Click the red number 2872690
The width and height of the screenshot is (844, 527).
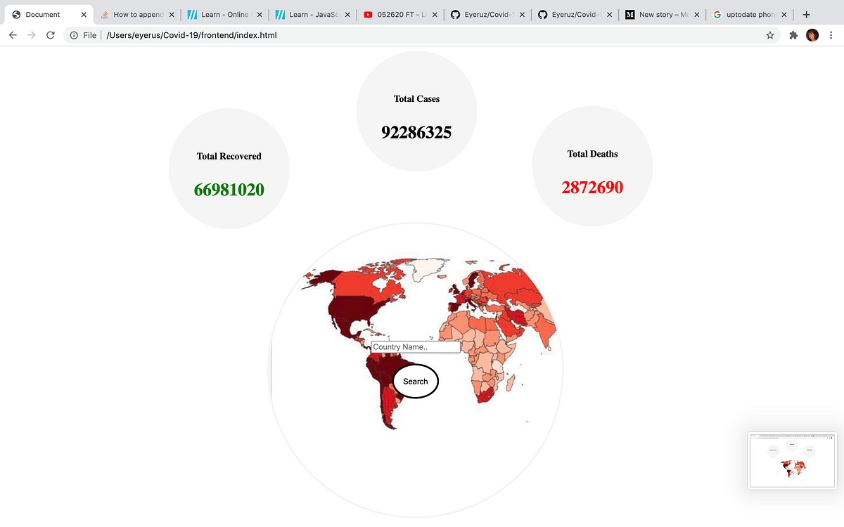[x=592, y=188]
